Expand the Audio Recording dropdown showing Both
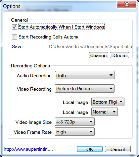Screen dimensions: 139x157 [85, 75]
